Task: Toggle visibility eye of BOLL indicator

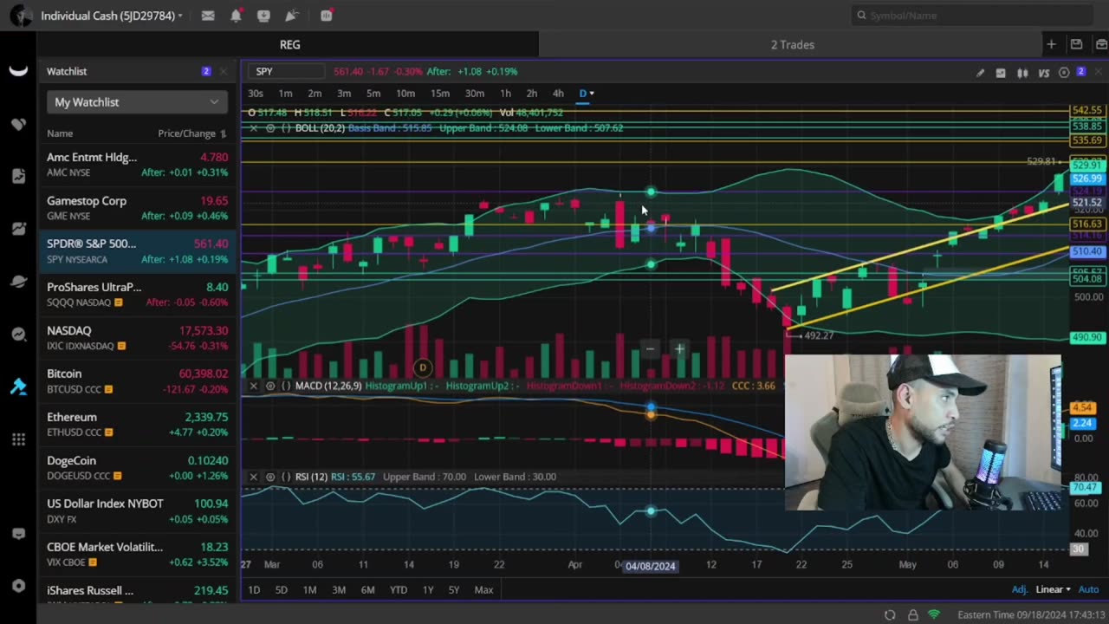Action: click(270, 128)
